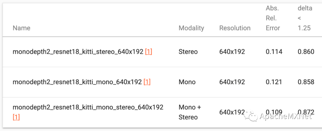Select monodepth2_resnet18_kitti_mono_stereo_640x192 model name
Image resolution: width=322 pixels, height=131 pixels.
88,107
